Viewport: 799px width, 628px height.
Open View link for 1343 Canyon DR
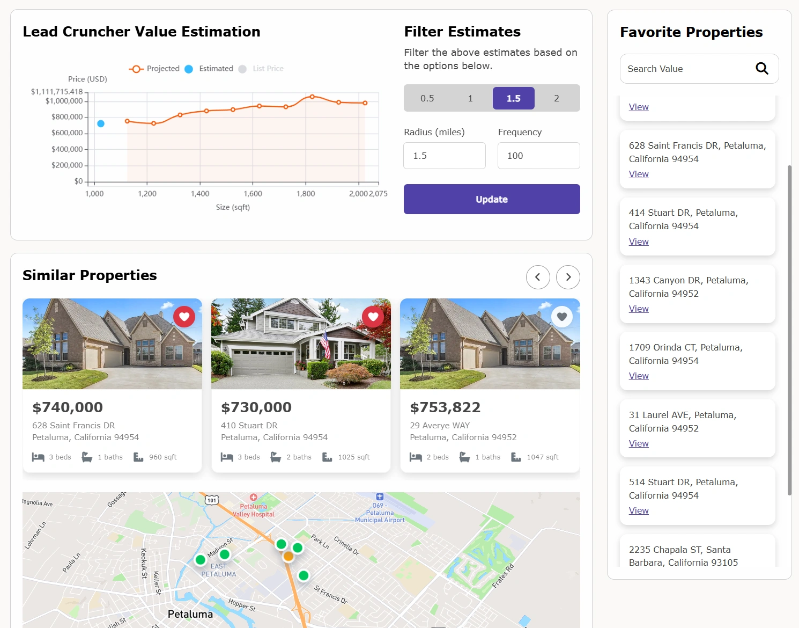tap(638, 309)
